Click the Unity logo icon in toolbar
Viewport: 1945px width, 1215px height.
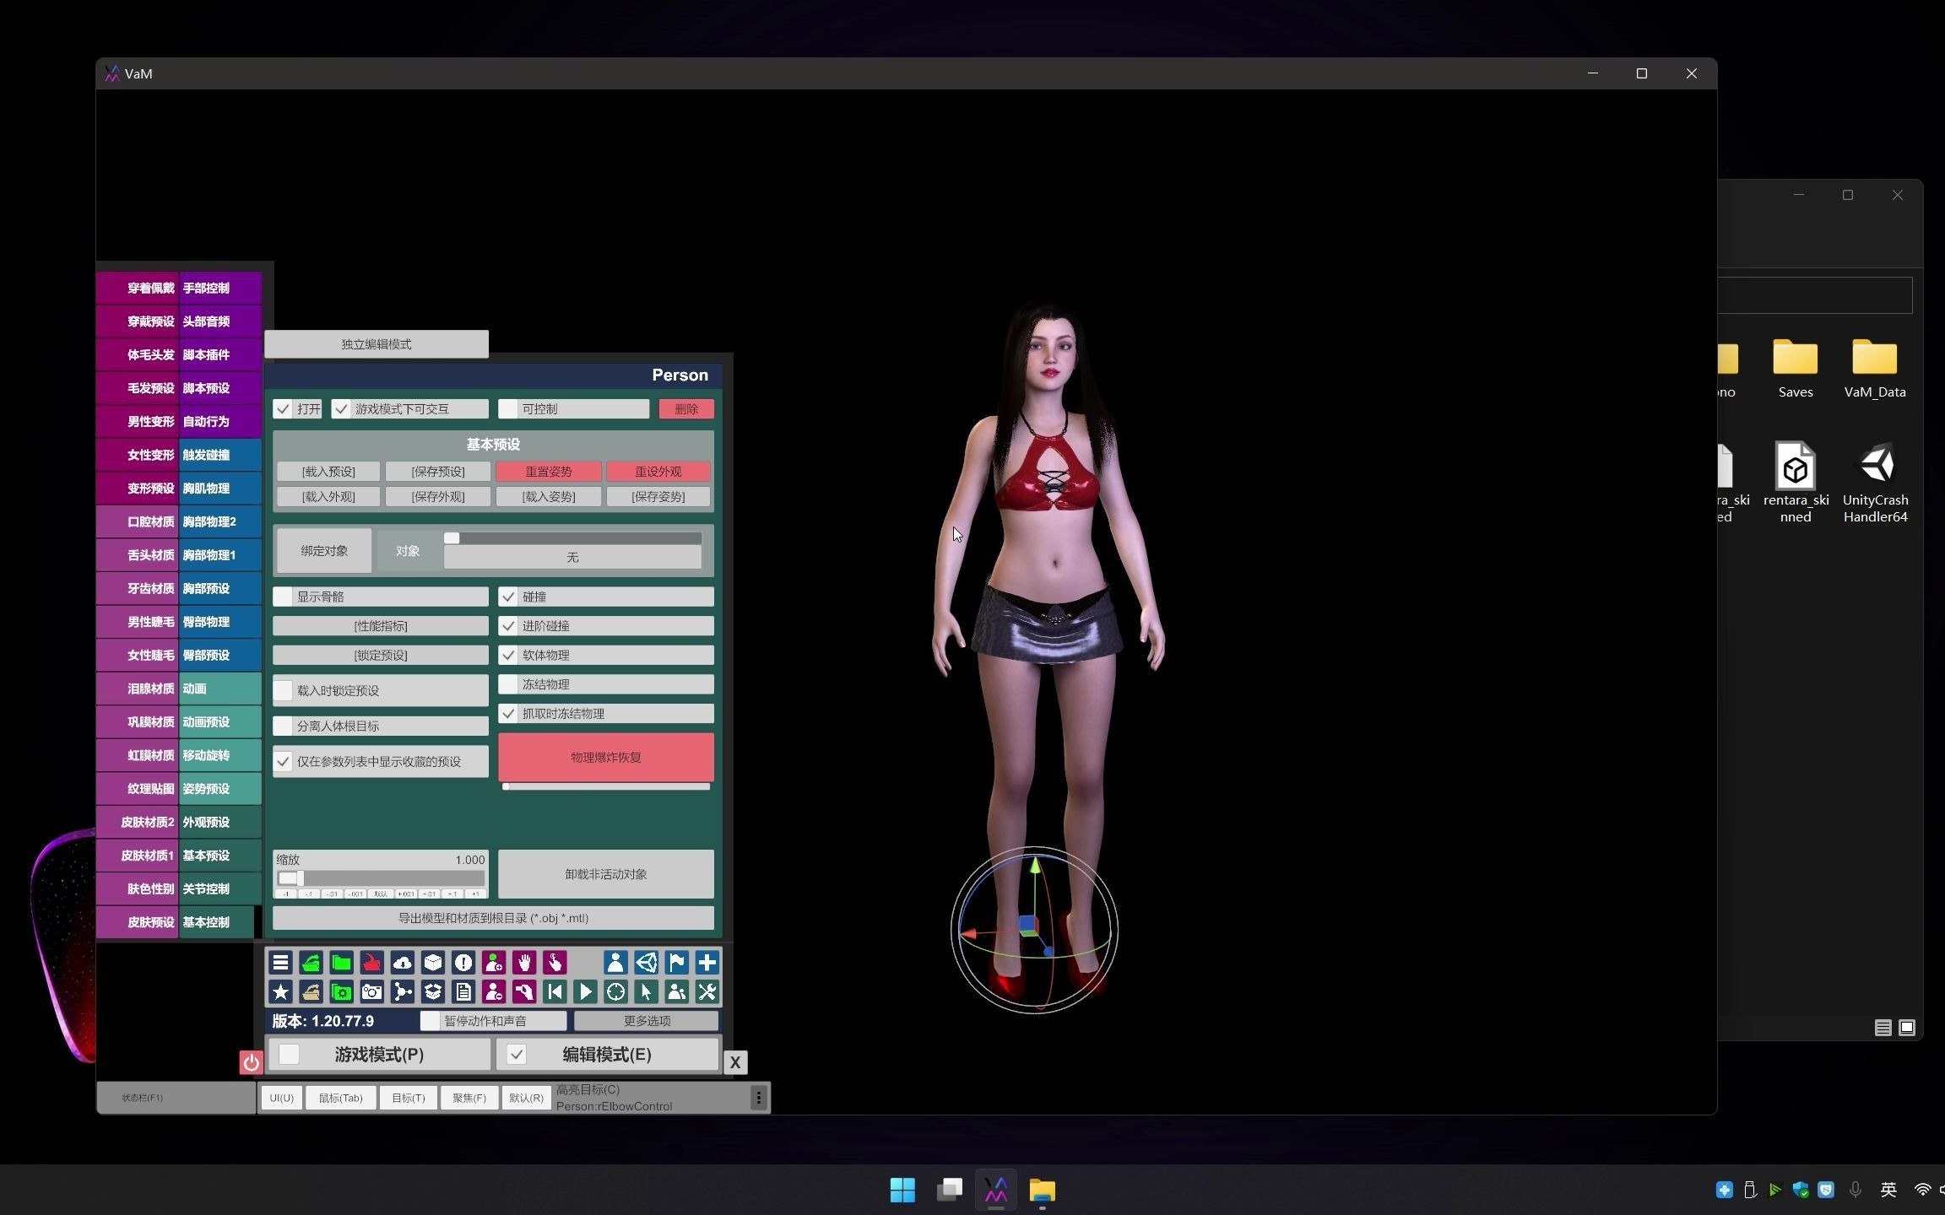point(646,963)
